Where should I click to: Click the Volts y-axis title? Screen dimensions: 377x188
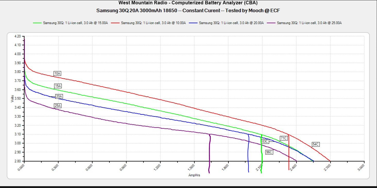[x=12, y=99]
